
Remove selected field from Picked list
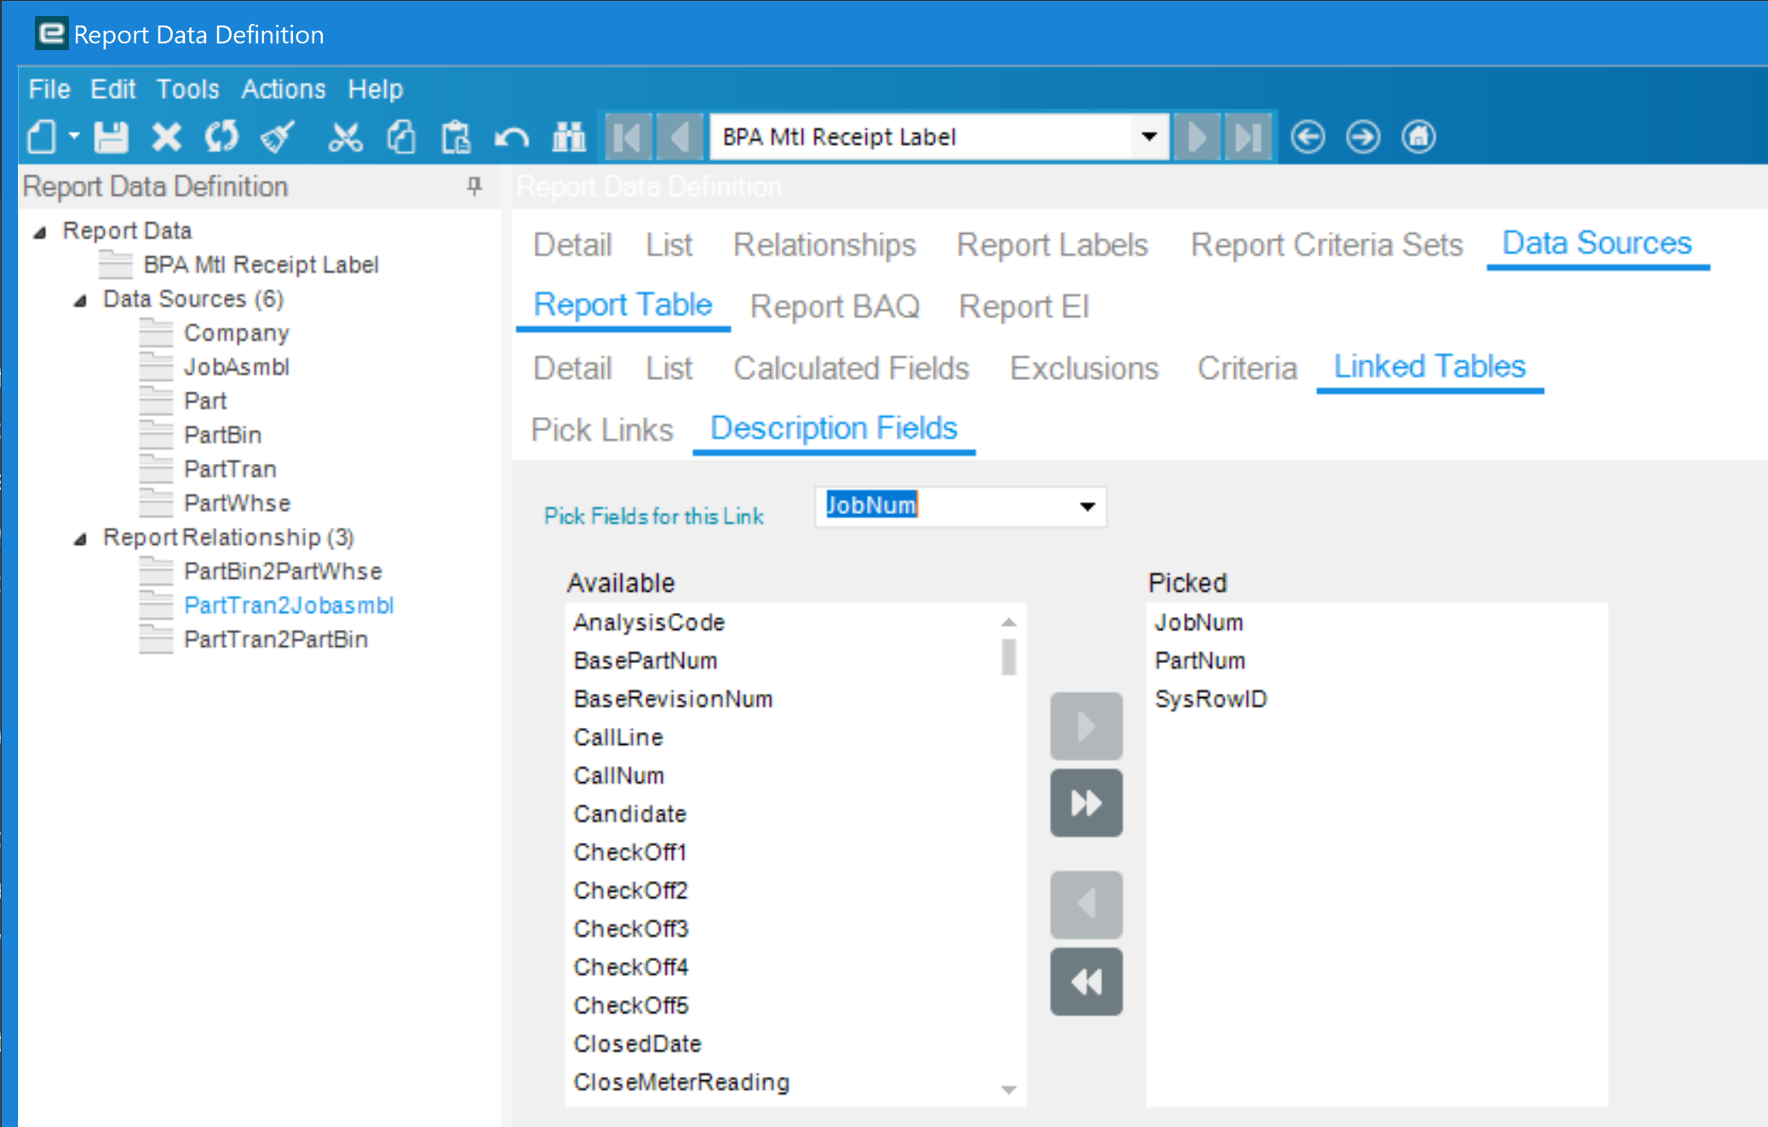pyautogui.click(x=1086, y=904)
